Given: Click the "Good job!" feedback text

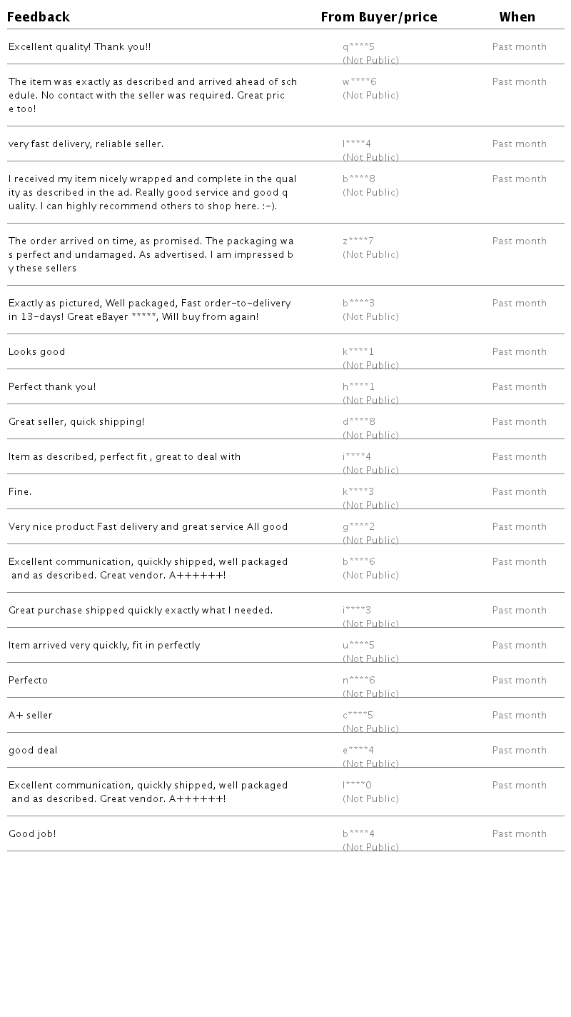Looking at the screenshot, I should coord(32,834).
